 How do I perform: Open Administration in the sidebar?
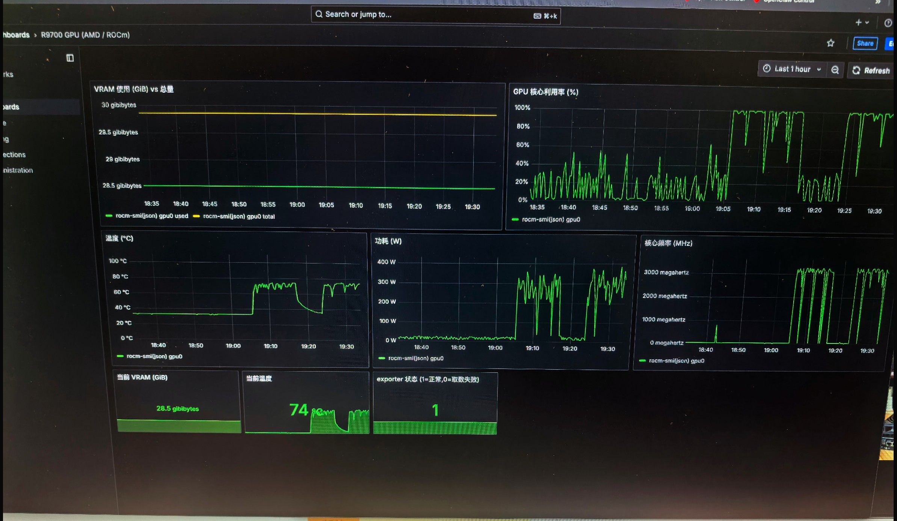tap(18, 170)
